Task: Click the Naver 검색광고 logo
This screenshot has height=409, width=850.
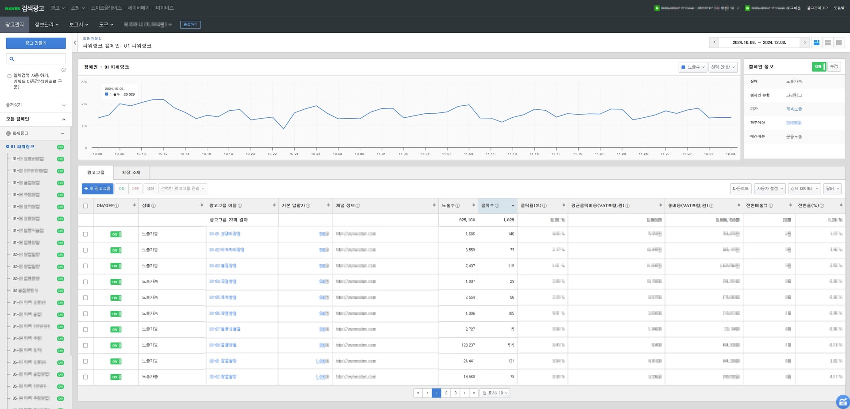Action: pos(24,8)
